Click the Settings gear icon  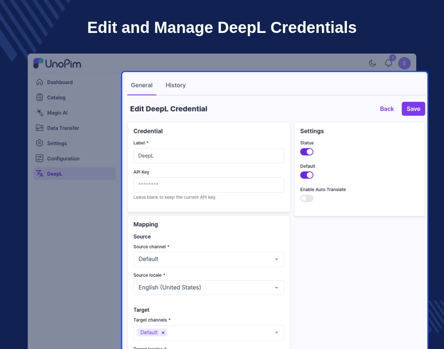coord(40,143)
